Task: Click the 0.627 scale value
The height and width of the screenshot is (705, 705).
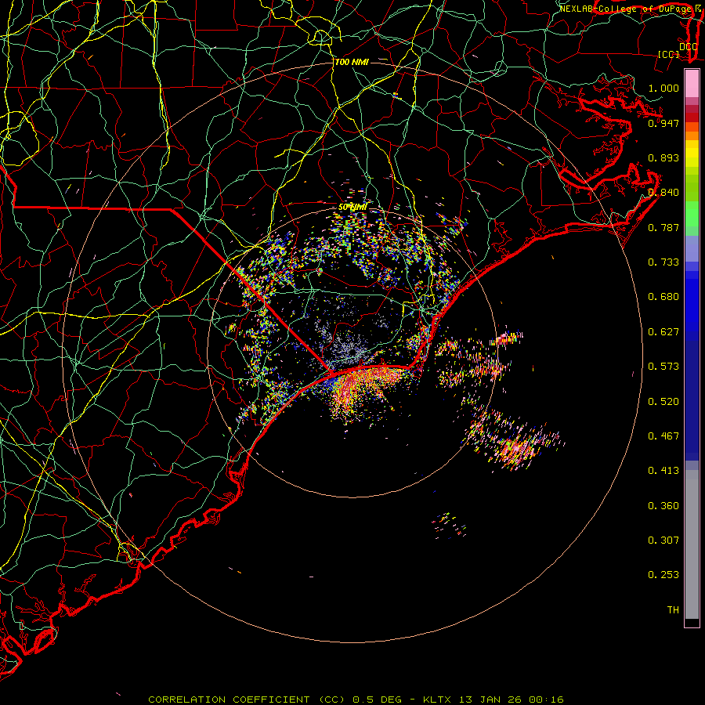Action: (x=663, y=332)
